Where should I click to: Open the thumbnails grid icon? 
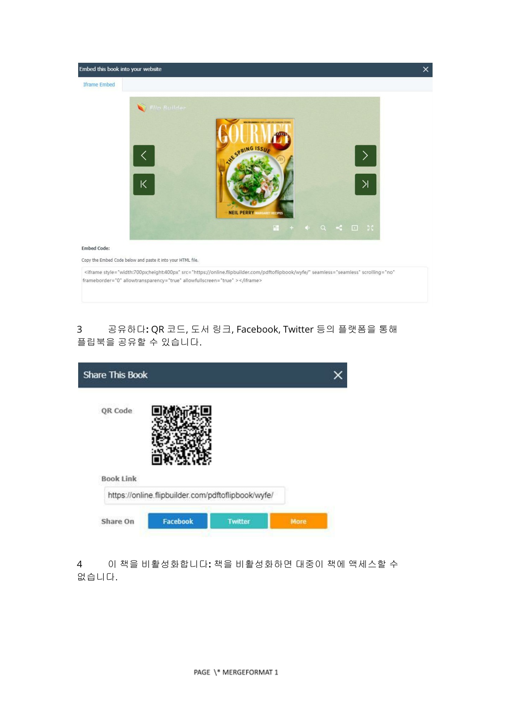click(276, 228)
